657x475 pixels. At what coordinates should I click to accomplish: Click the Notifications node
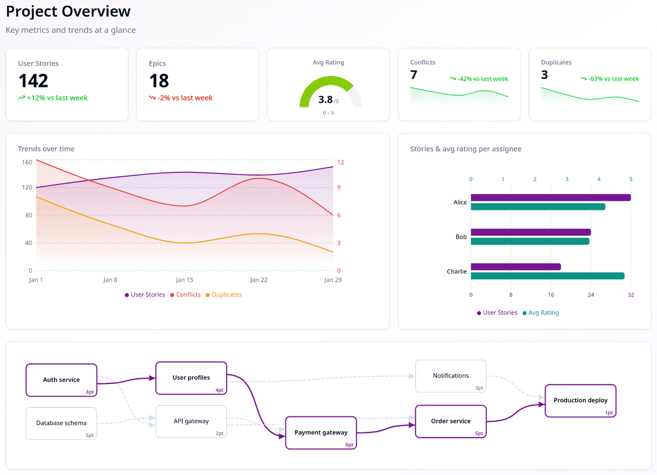click(451, 376)
